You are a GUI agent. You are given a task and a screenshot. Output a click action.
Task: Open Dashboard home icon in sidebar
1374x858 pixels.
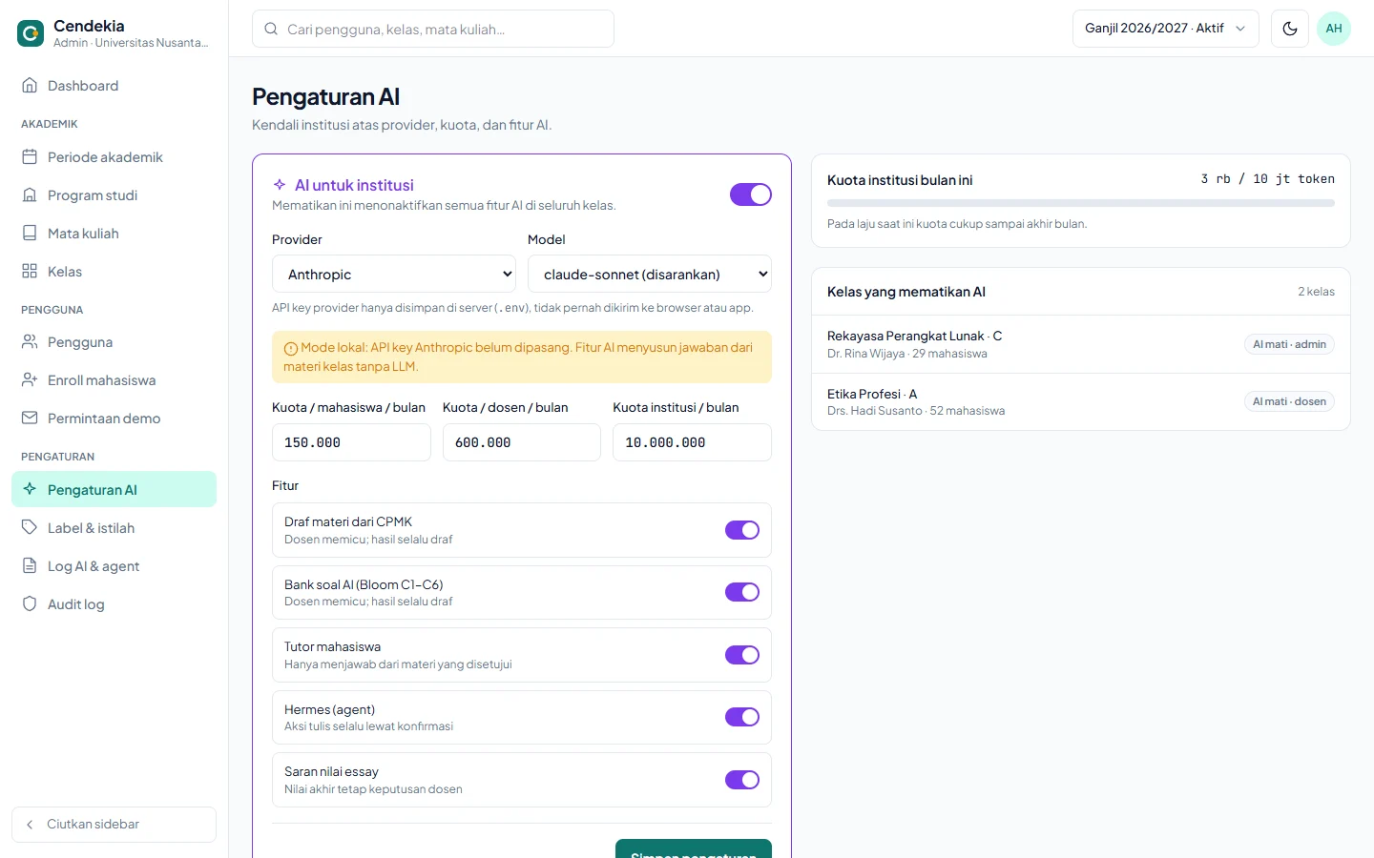click(30, 86)
